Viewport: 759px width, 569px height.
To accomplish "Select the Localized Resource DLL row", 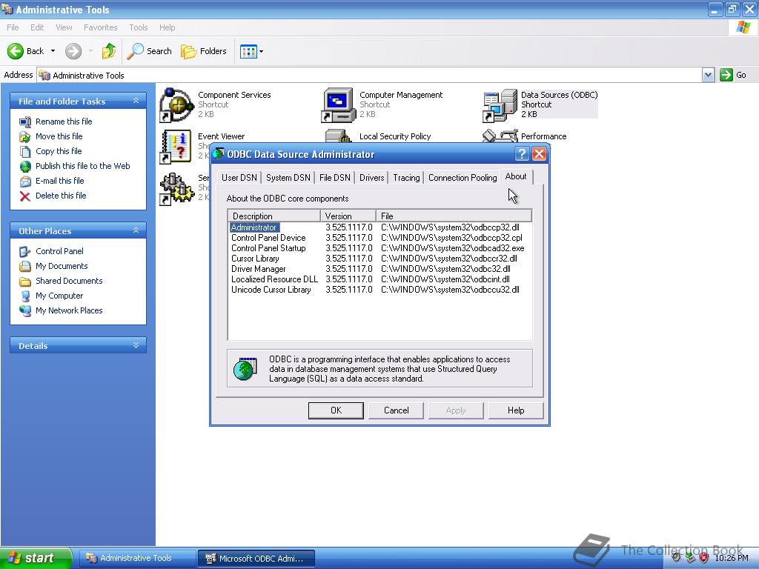I will [x=379, y=279].
